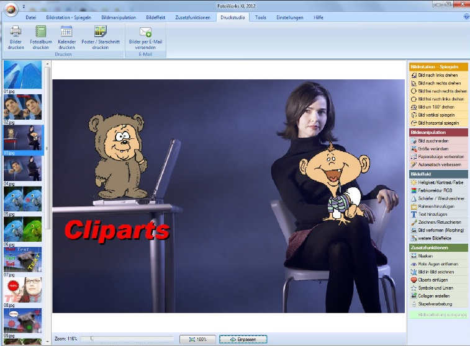Image resolution: width=470 pixels, height=346 pixels.
Task: Select Bild nach rechts drehen
Action: (438, 83)
